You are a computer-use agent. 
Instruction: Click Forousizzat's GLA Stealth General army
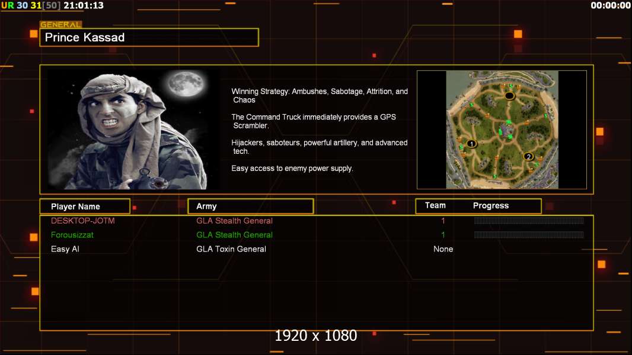point(235,235)
